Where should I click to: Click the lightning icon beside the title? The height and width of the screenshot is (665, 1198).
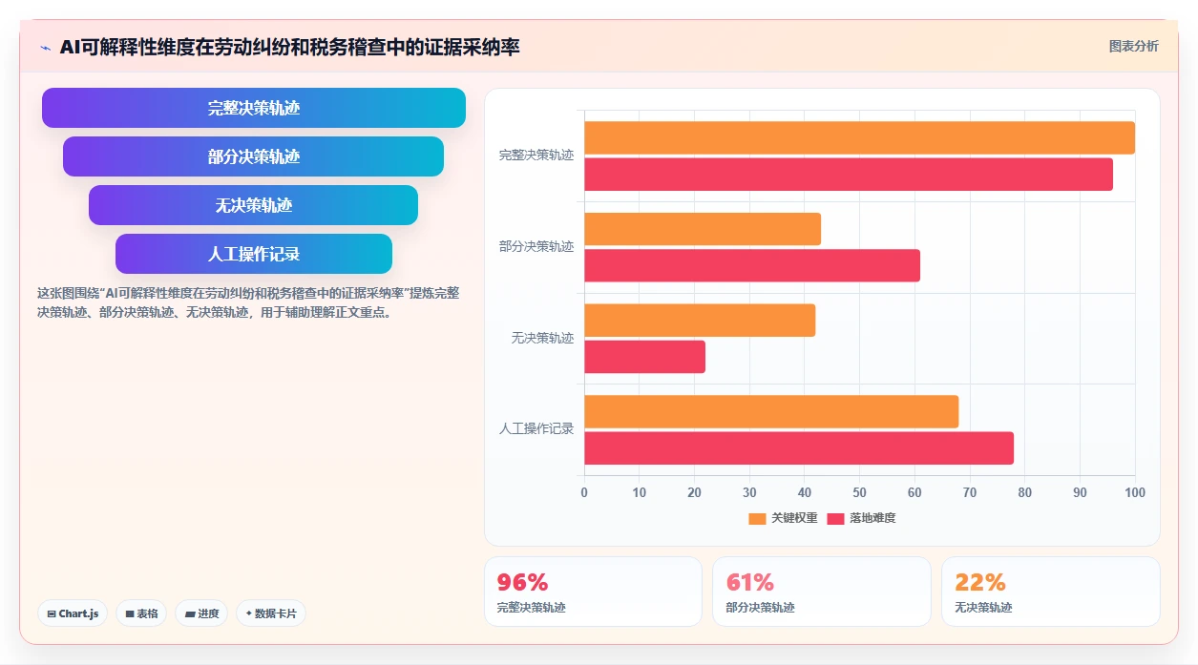45,48
